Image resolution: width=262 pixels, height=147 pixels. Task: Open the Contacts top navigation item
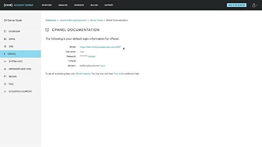point(79,5)
